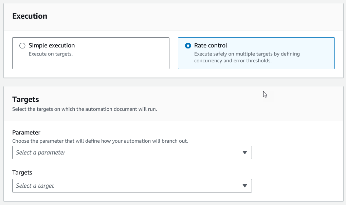Click the Rate control concurrency description text
The image size is (346, 205).
click(x=247, y=57)
